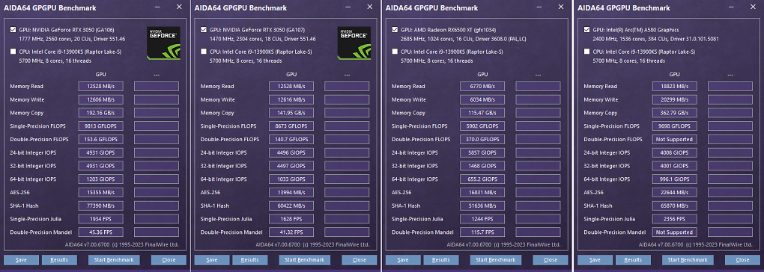Select AES-256 value 22644 MB/s

point(674,192)
